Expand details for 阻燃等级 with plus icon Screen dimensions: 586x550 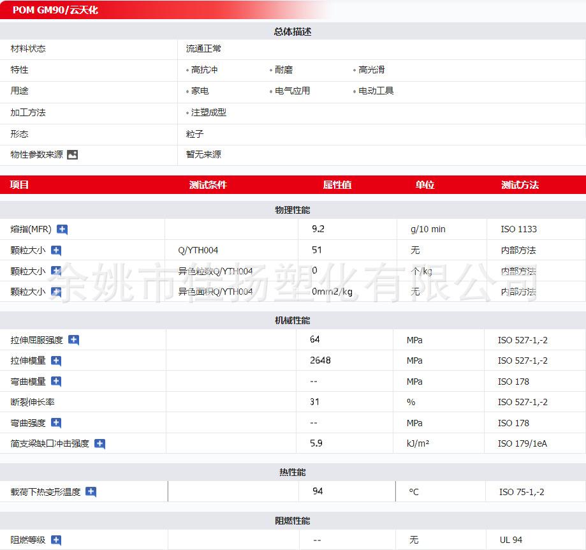(56, 540)
